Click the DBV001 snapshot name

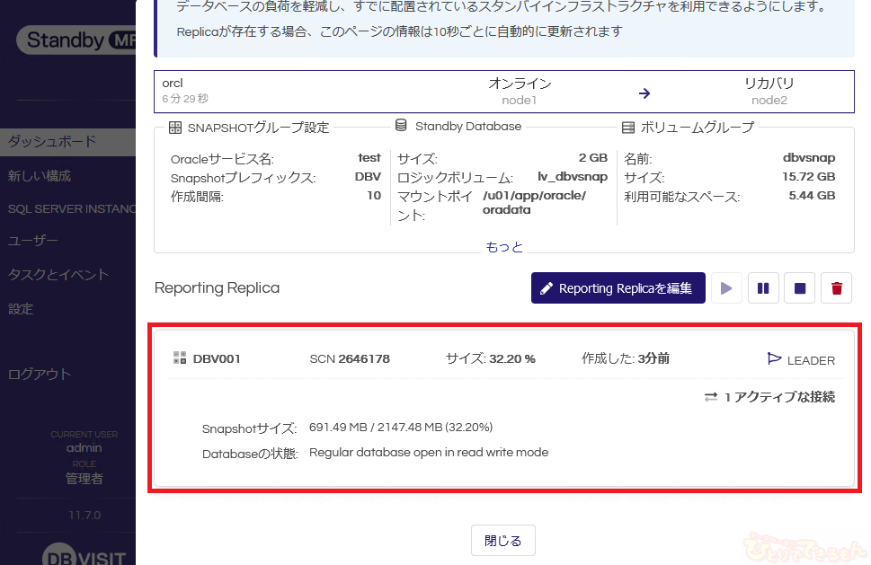pyautogui.click(x=217, y=358)
